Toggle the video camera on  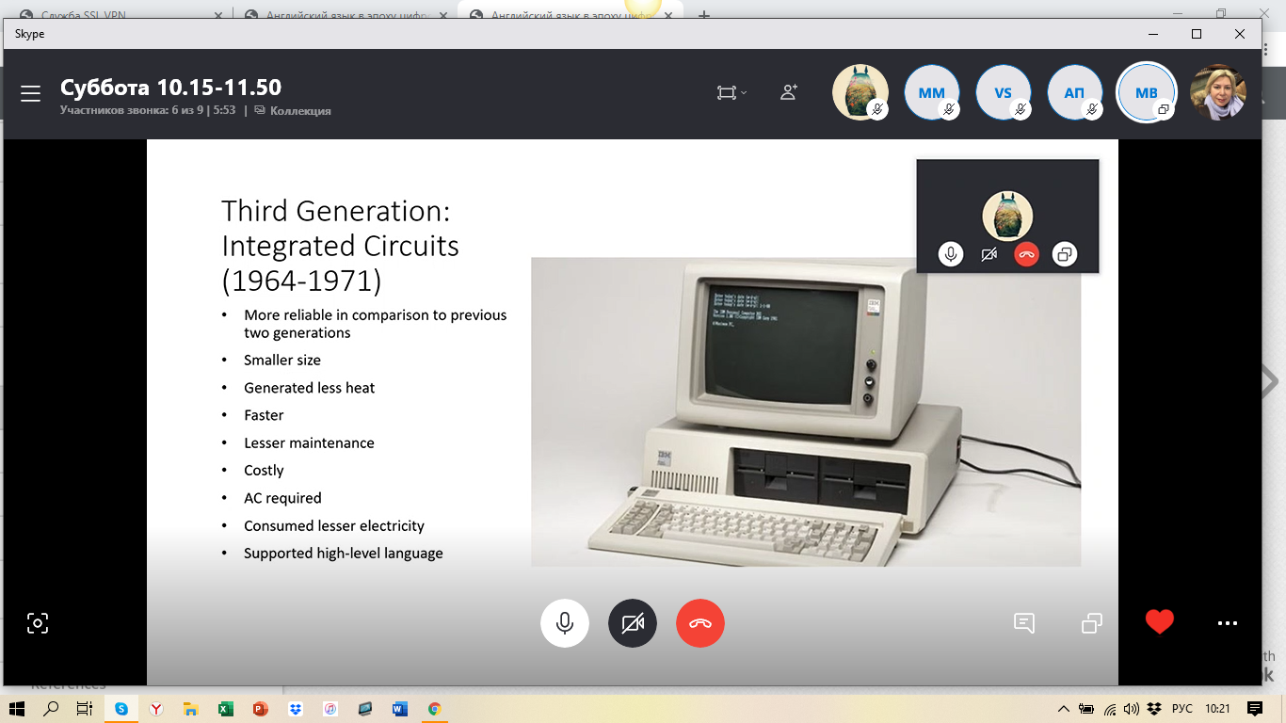[633, 623]
